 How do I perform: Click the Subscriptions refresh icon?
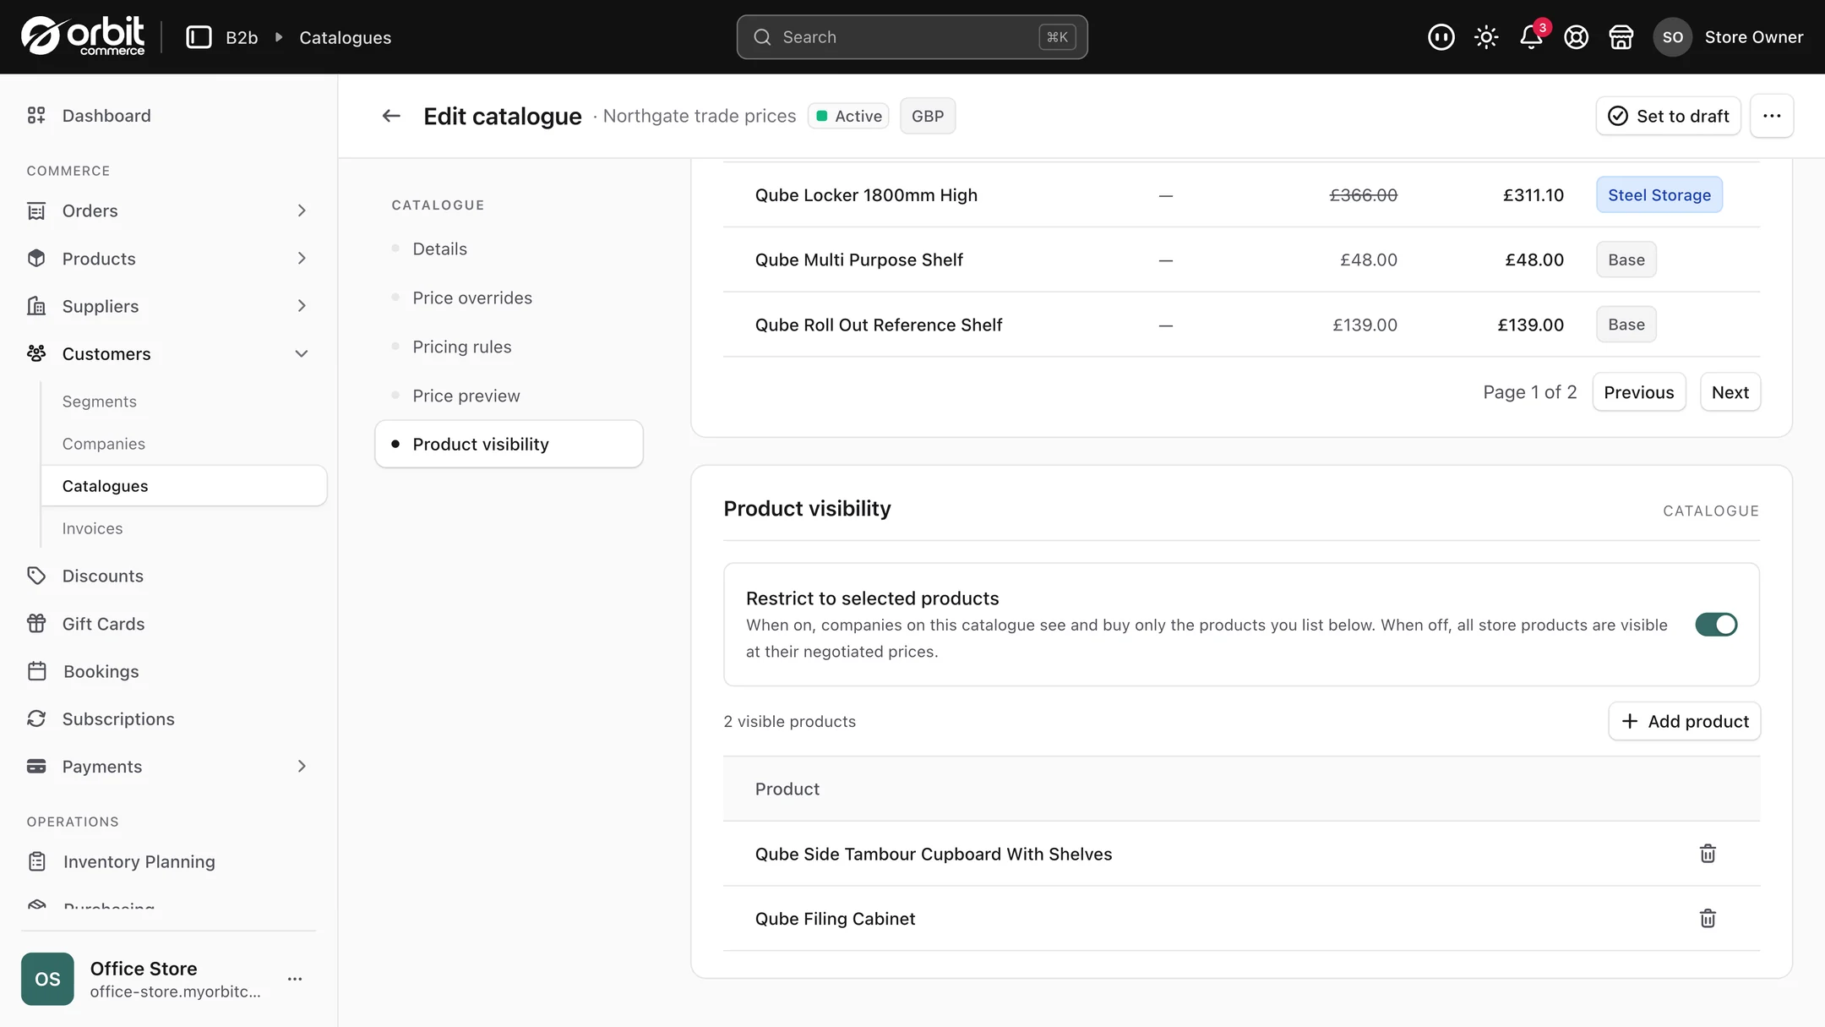point(36,718)
